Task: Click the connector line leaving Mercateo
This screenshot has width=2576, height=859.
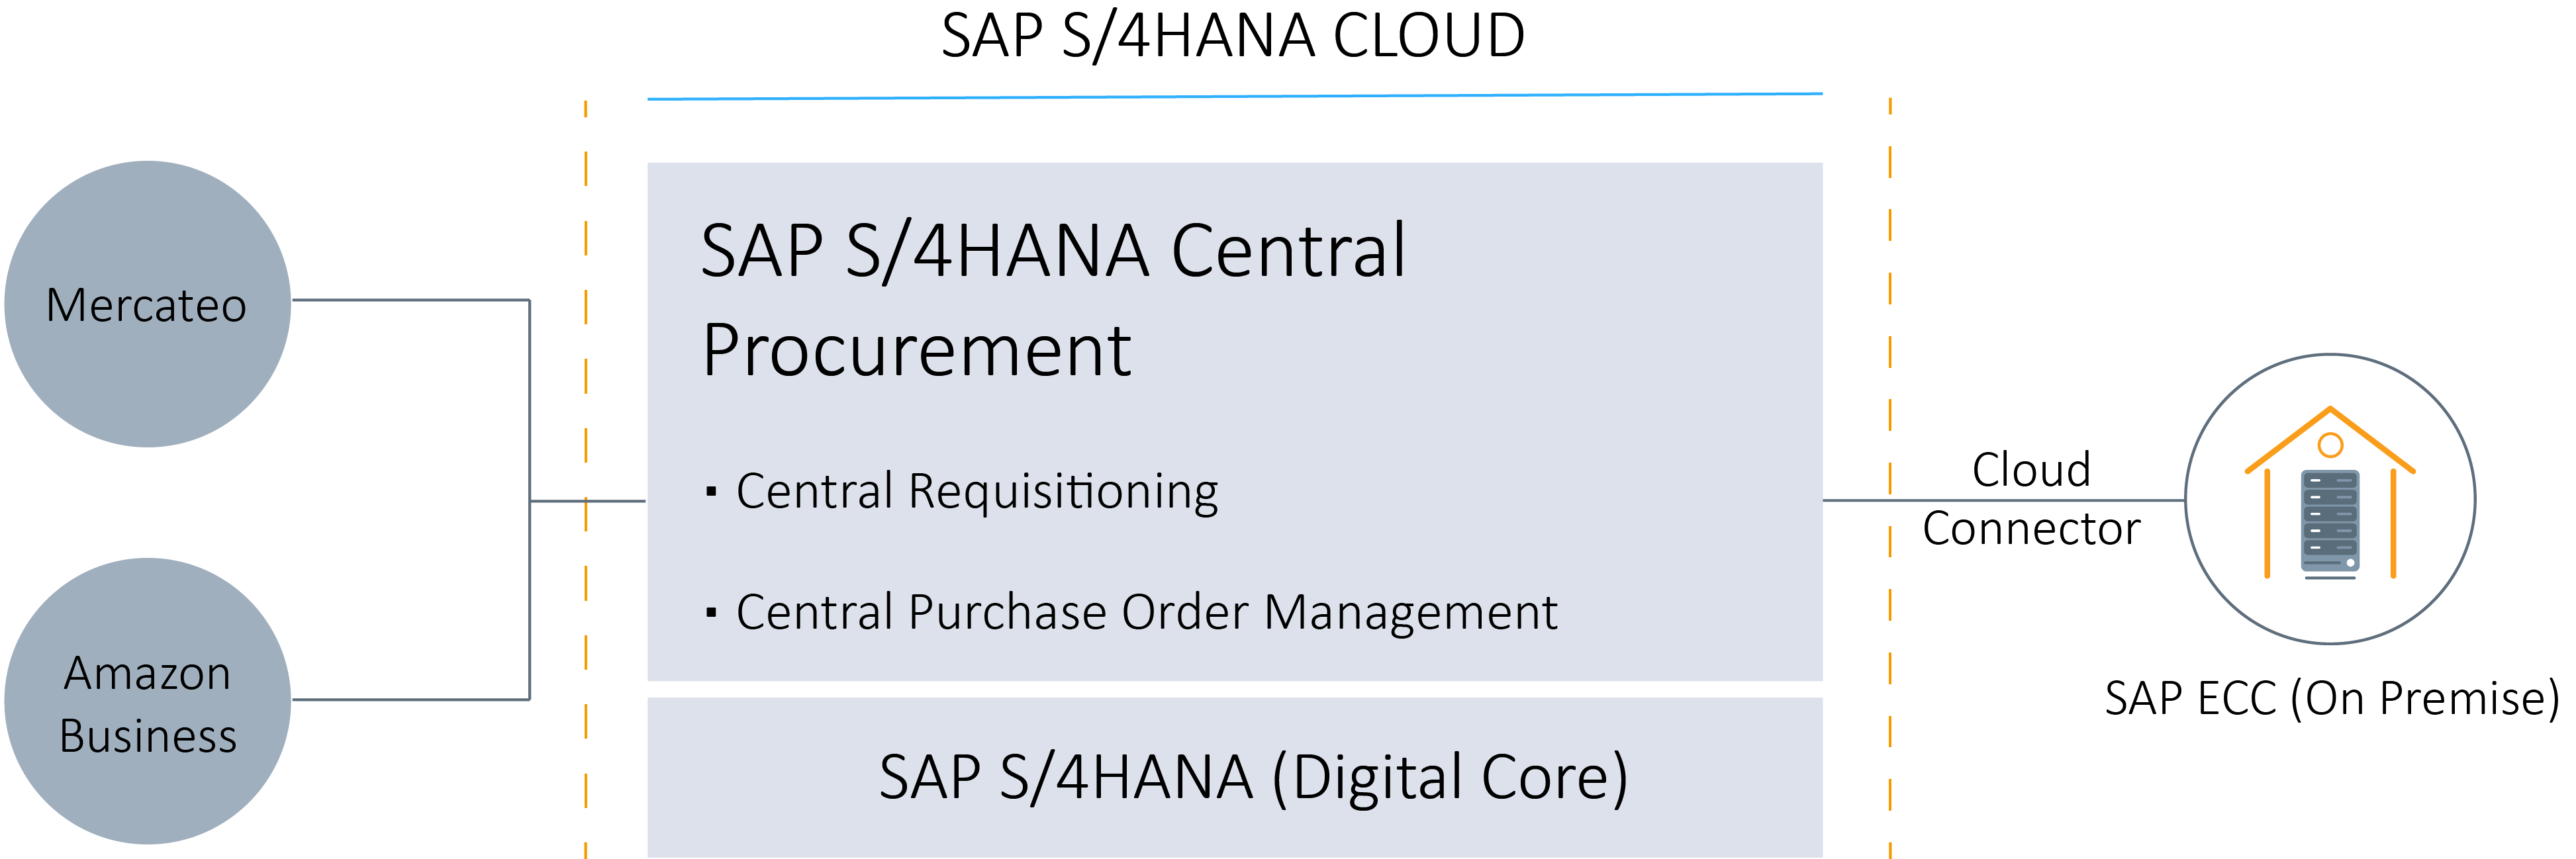Action: [410, 300]
